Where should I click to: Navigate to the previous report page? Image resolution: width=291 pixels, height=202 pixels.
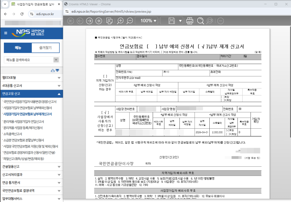(80, 21)
